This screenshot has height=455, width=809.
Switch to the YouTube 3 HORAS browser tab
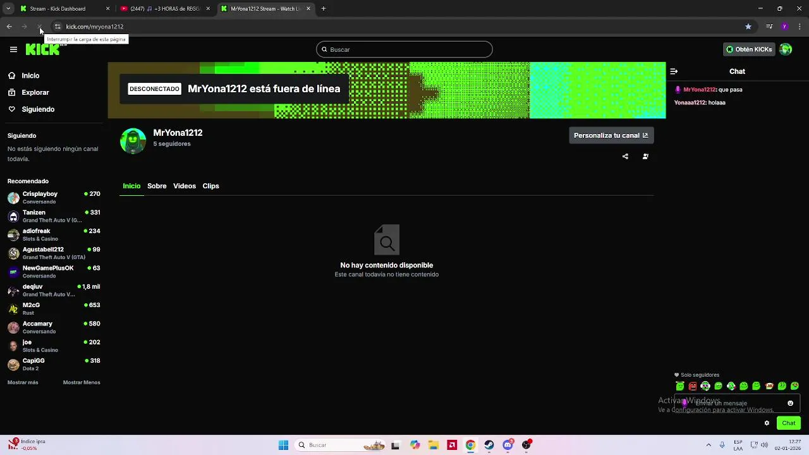[x=166, y=9]
